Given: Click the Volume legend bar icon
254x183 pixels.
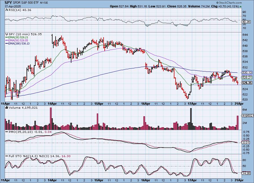Looking at the screenshot, I should [6, 108].
